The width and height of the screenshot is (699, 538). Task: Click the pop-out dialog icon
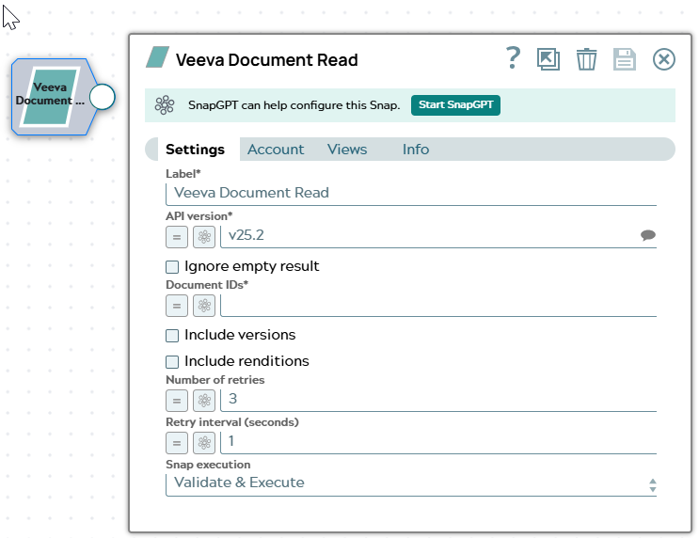(x=548, y=59)
